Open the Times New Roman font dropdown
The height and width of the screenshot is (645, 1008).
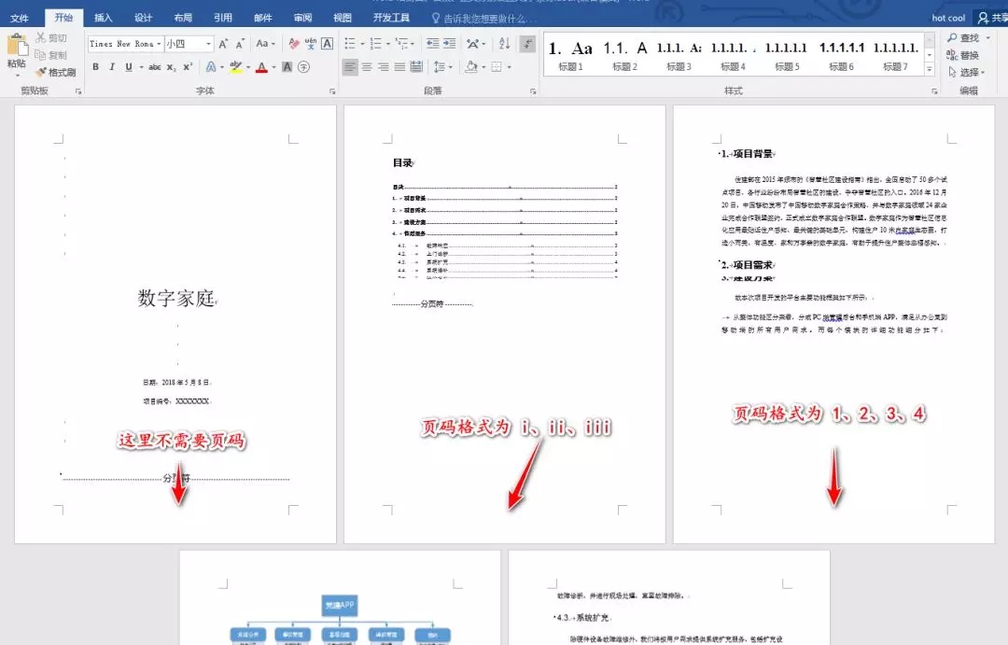point(160,44)
